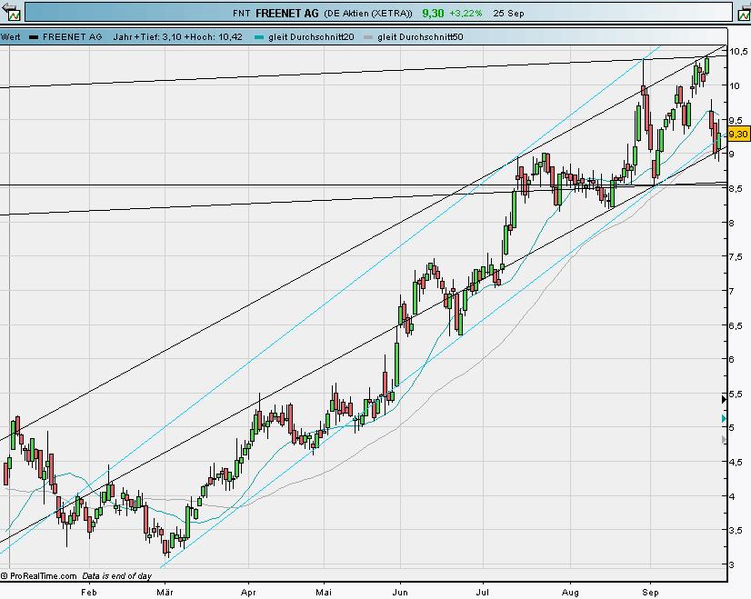Open the ProRealTime.com copyright link

pyautogui.click(x=44, y=576)
